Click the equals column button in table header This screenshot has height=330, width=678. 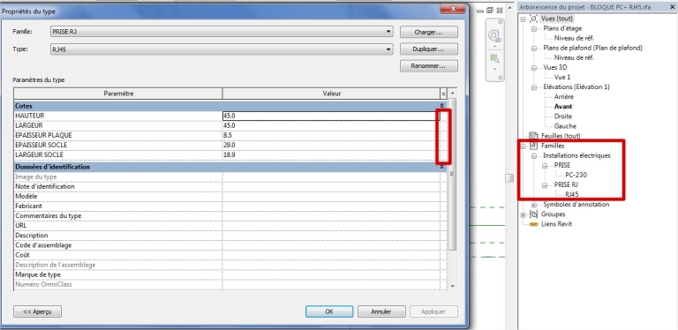[x=443, y=94]
